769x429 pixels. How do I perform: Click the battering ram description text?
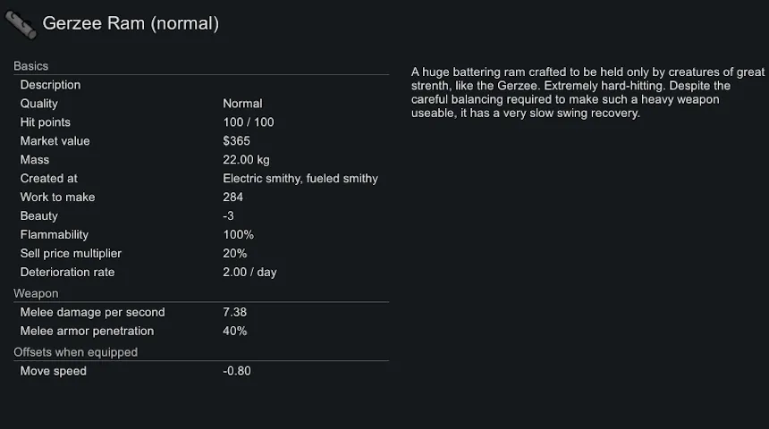click(587, 92)
